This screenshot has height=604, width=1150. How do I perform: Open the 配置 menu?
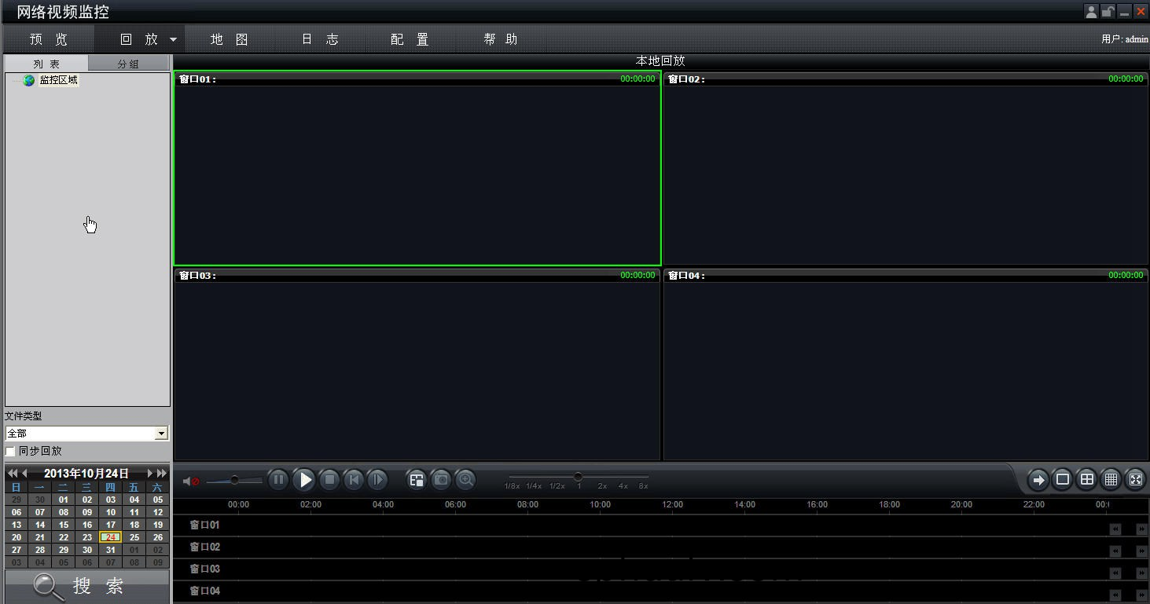[410, 39]
